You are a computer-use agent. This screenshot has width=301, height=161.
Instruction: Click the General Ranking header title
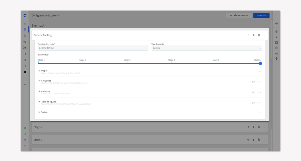(43, 35)
